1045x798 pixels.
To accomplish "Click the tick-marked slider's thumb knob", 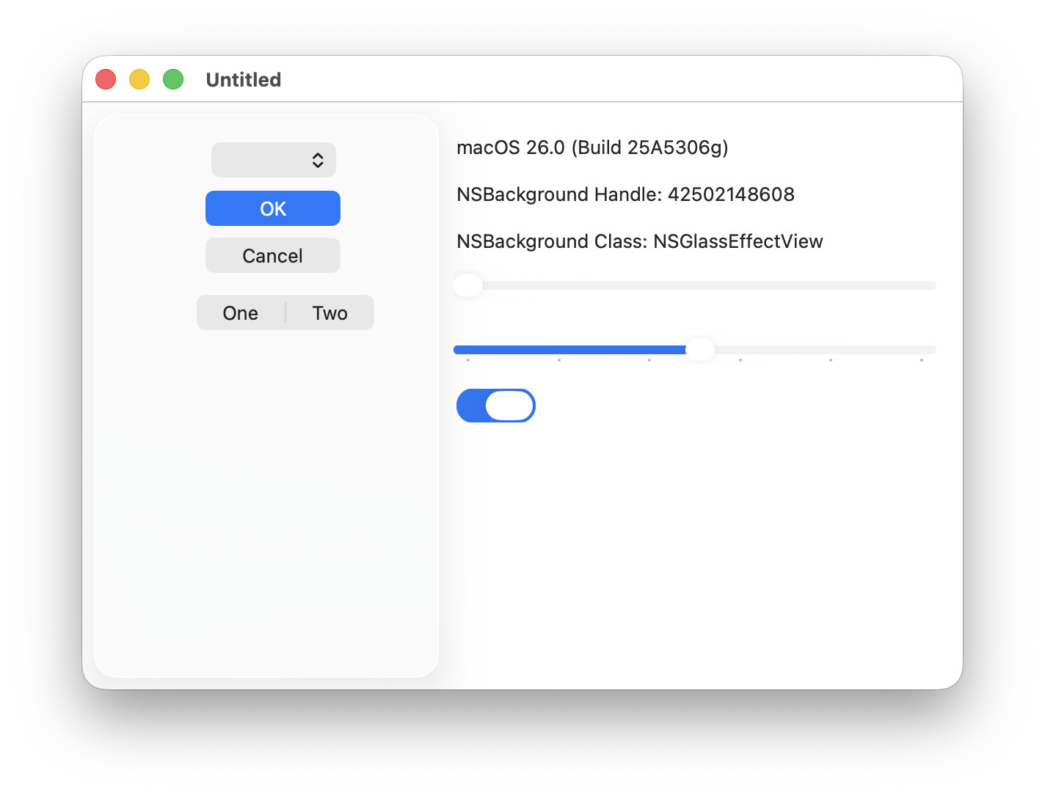I will (x=700, y=350).
